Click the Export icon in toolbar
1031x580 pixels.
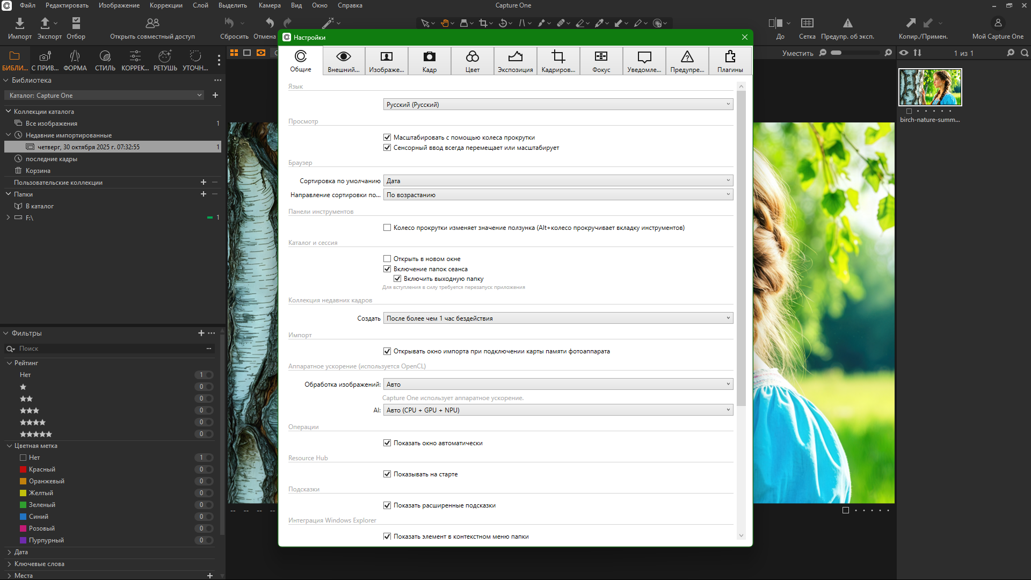[45, 23]
